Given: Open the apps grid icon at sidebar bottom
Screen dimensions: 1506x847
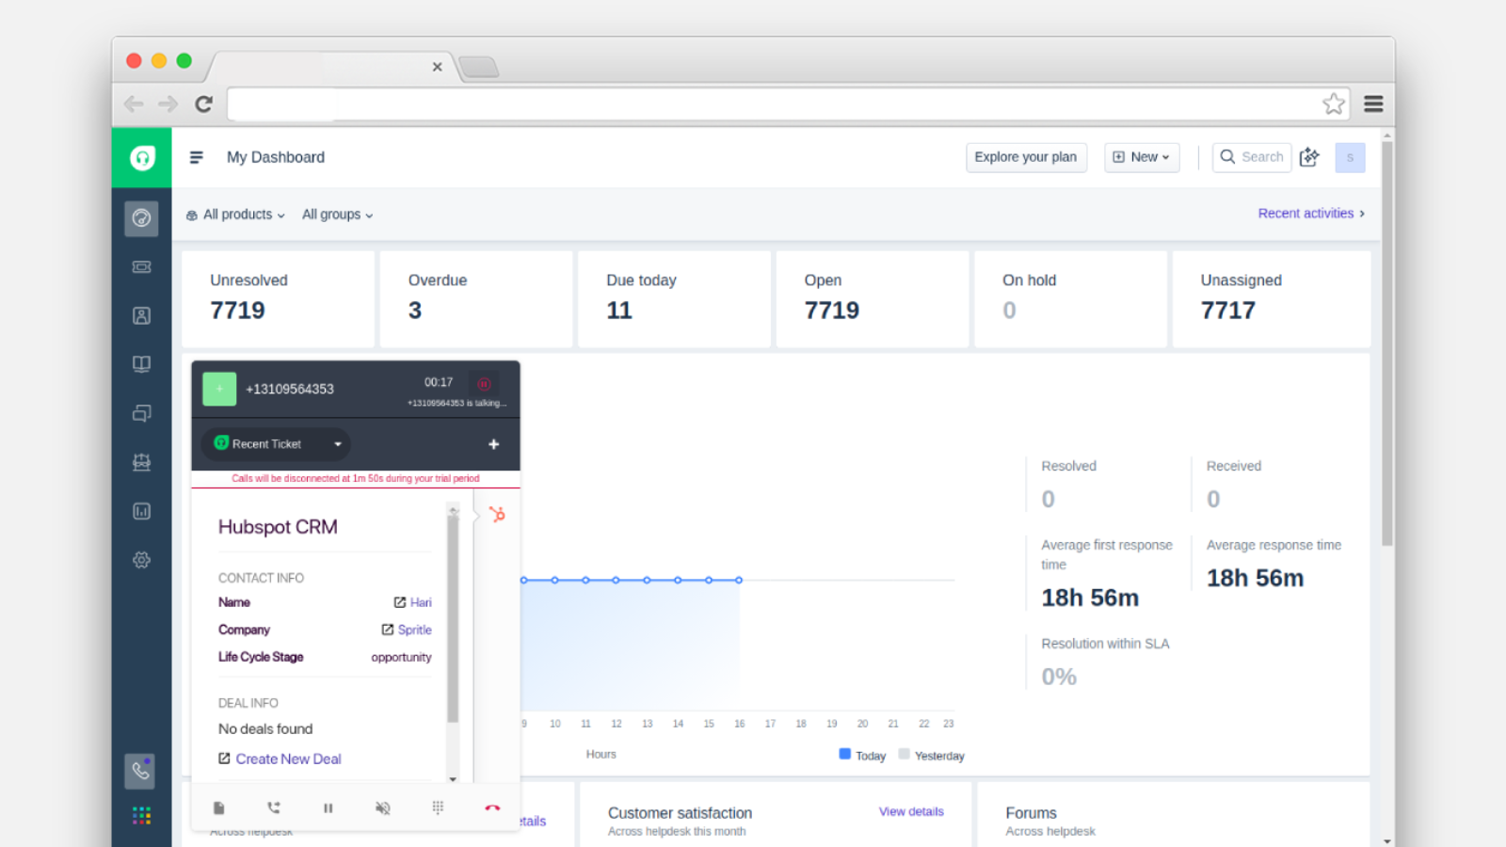Looking at the screenshot, I should click(x=141, y=816).
